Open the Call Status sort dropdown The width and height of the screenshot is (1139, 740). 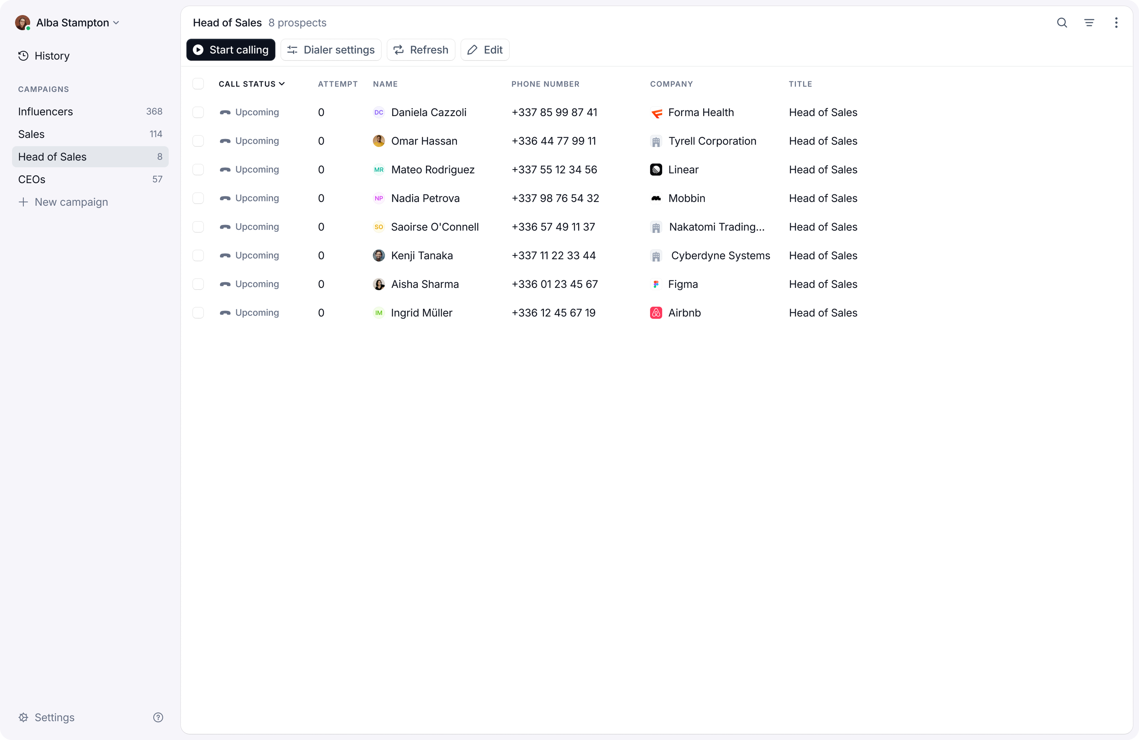coord(251,84)
